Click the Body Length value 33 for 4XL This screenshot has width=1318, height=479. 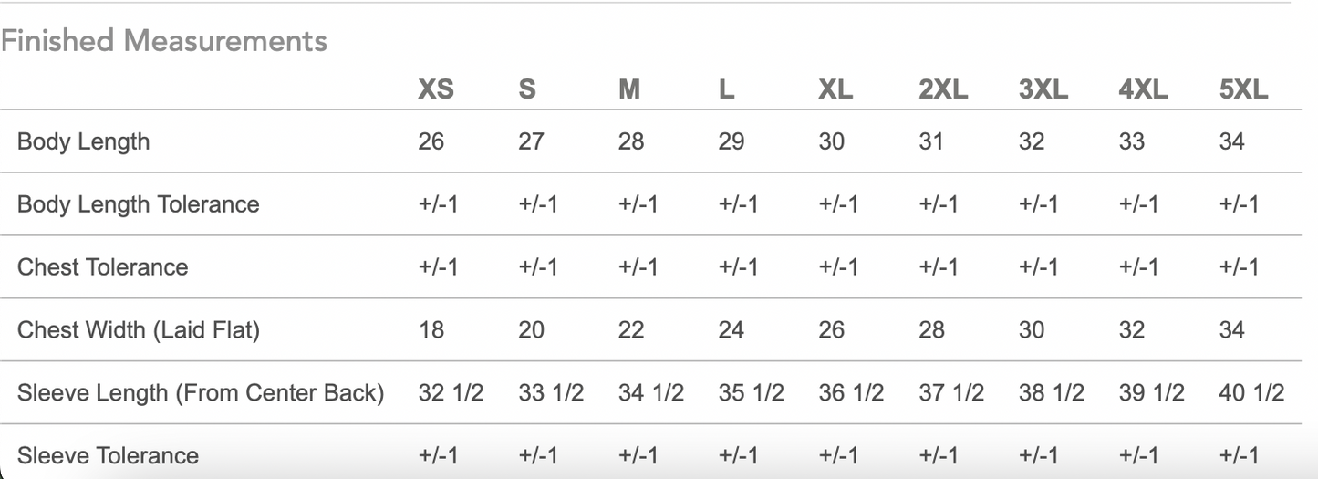1132,141
